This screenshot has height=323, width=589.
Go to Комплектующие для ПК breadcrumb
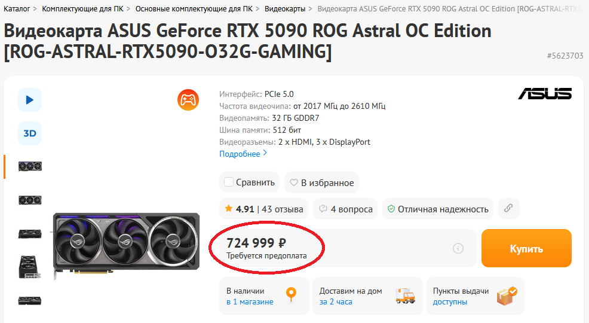coord(82,8)
